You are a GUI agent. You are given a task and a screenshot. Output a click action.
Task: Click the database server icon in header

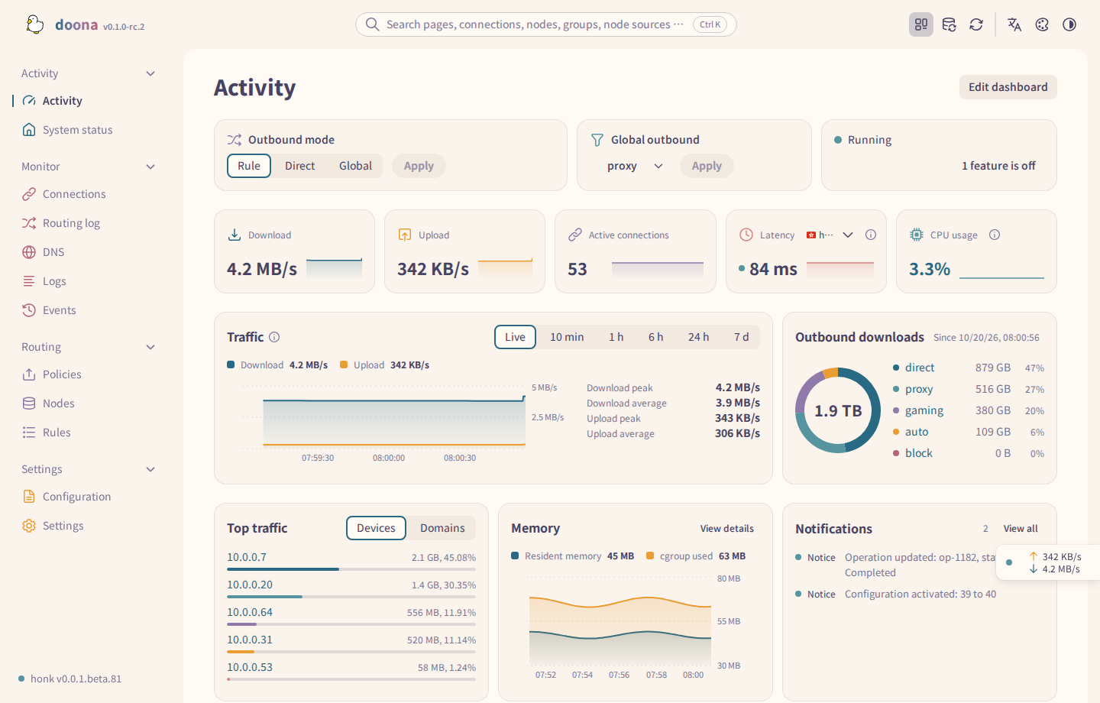coord(949,24)
